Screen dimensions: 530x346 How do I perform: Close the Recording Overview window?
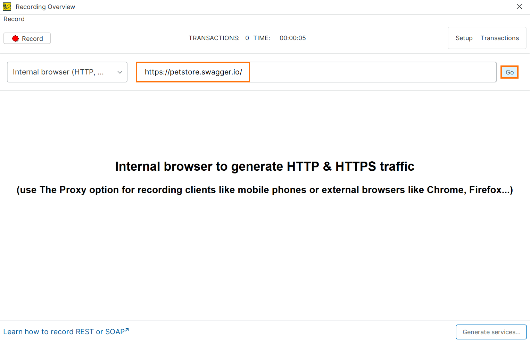519,7
